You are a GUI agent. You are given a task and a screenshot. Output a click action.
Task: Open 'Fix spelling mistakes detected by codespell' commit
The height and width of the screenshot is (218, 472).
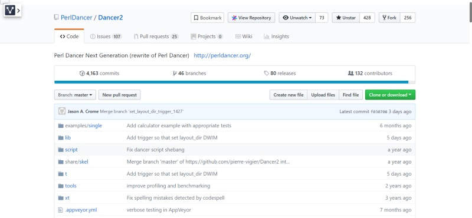pyautogui.click(x=175, y=198)
